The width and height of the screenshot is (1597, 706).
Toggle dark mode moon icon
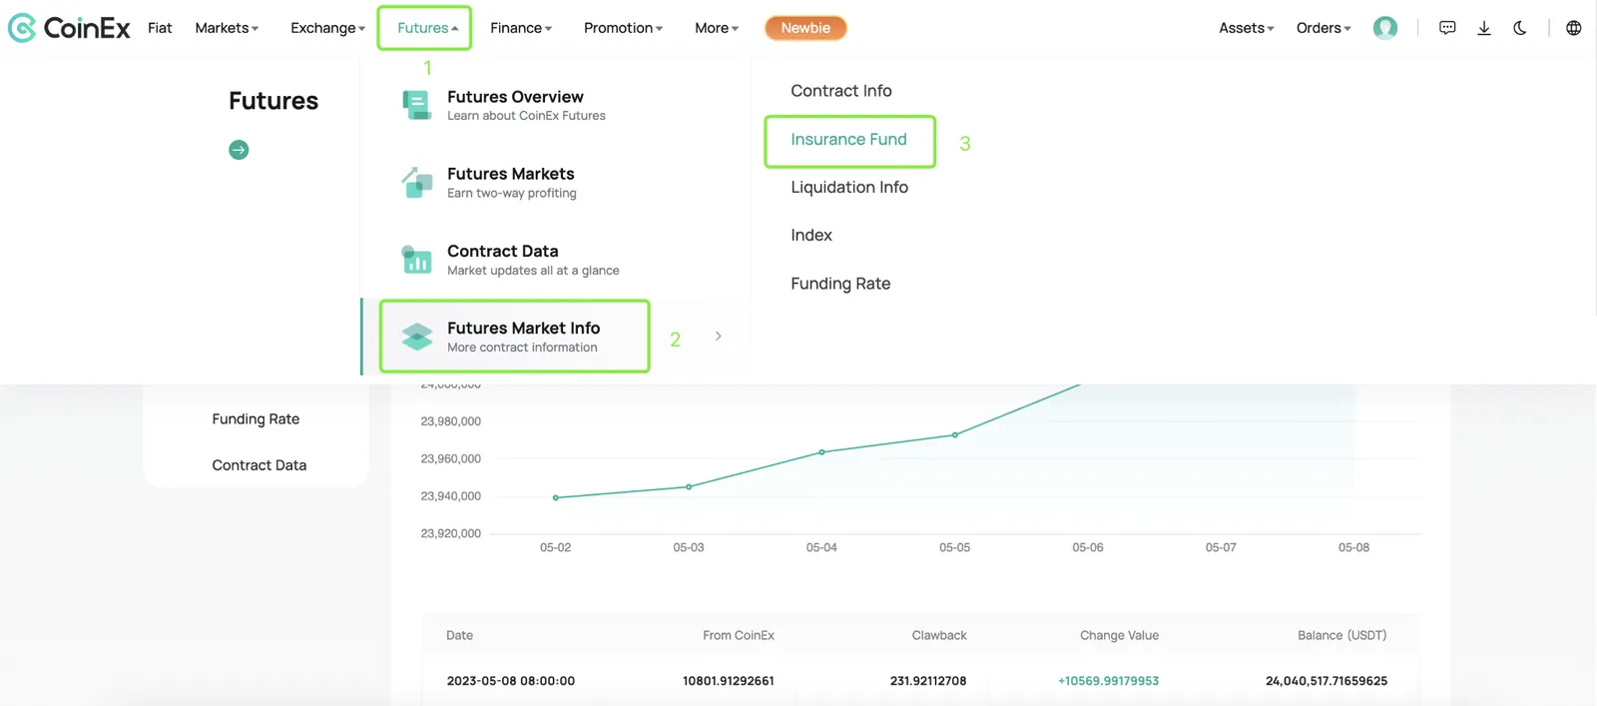click(x=1520, y=28)
